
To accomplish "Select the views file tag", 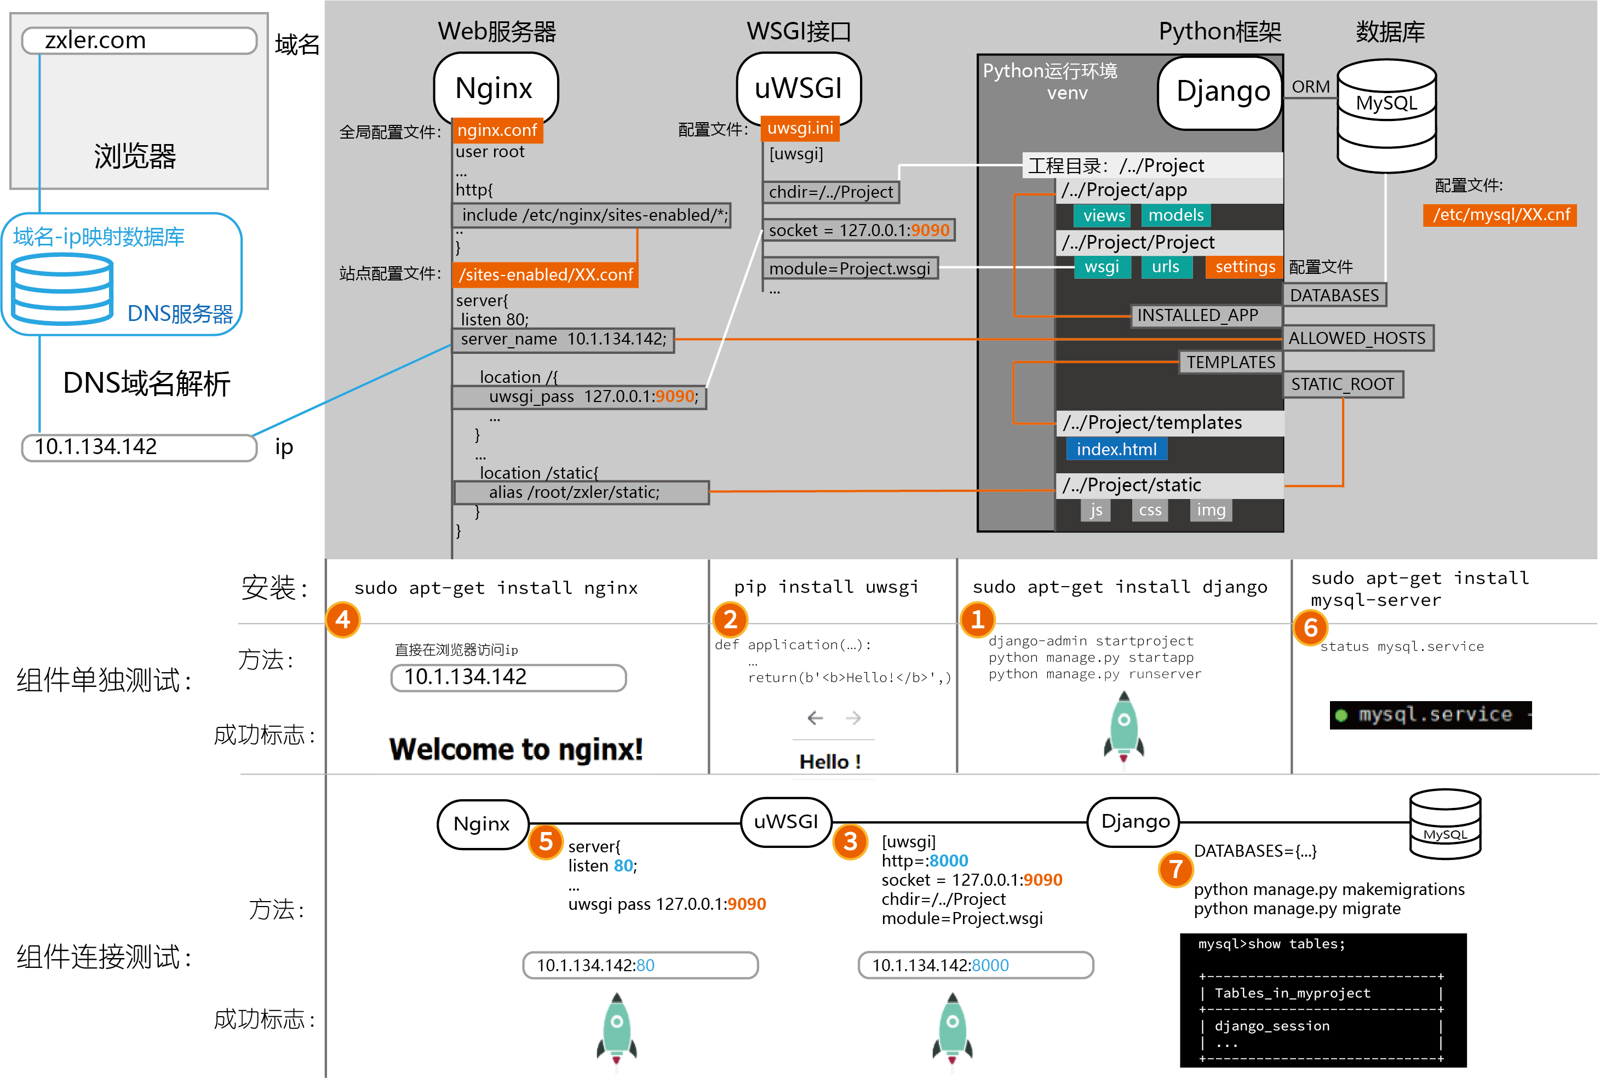I will (x=1104, y=216).
